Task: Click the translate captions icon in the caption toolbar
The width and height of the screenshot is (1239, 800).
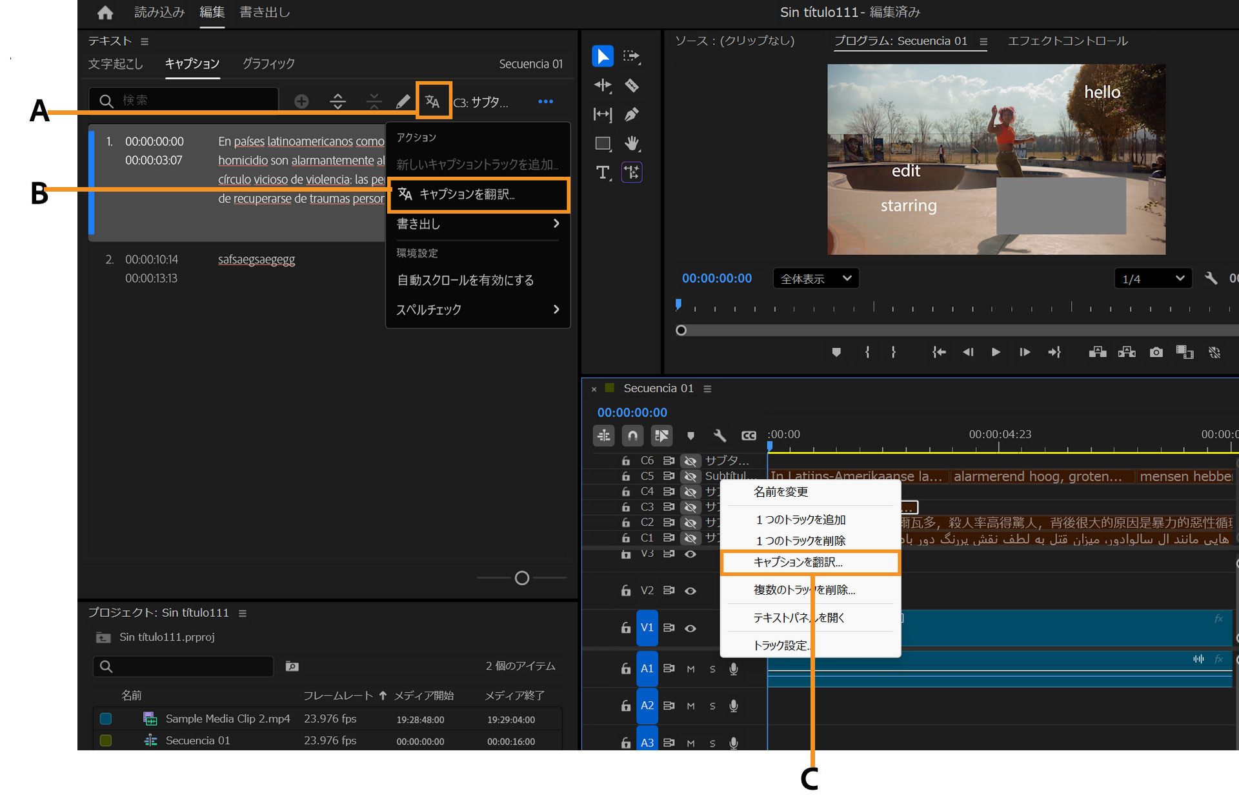Action: click(433, 101)
